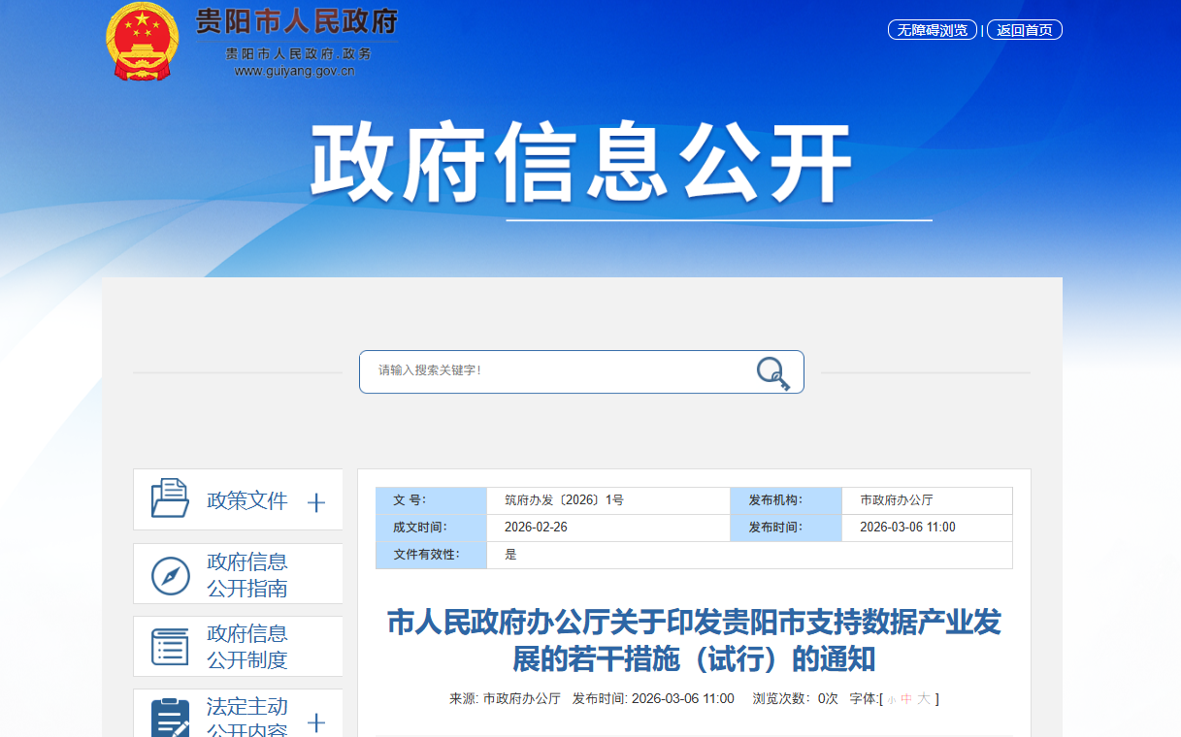Open 无障碍浏览 accessibility mode

coord(932,30)
